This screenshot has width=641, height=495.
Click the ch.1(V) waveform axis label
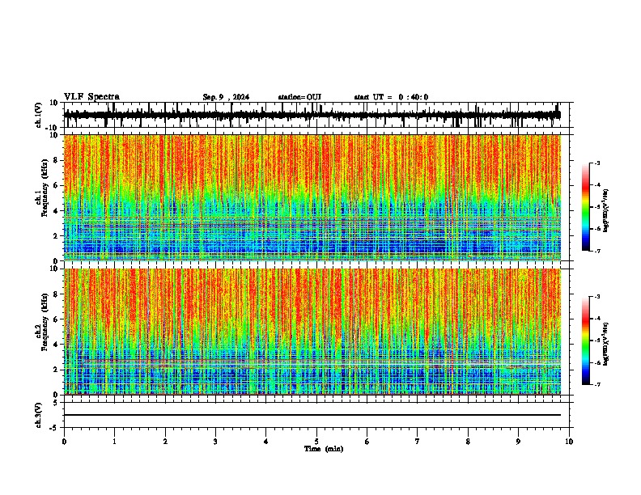(39, 115)
